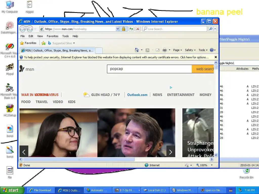
Task: Click the red Stop loading icon
Action: coord(138,29)
